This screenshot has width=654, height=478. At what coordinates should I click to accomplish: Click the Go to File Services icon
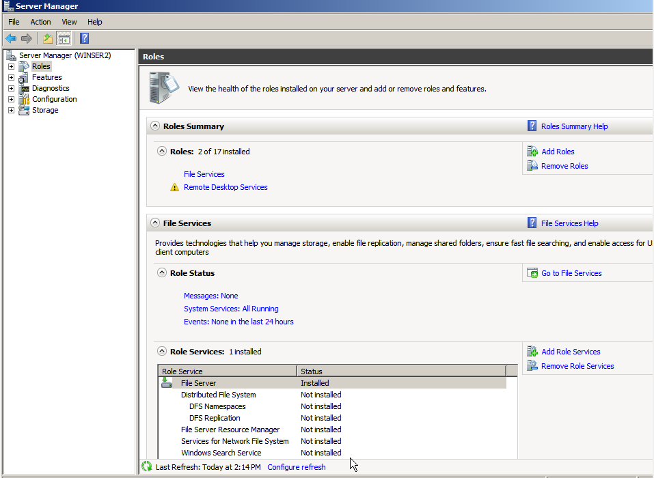click(x=532, y=273)
